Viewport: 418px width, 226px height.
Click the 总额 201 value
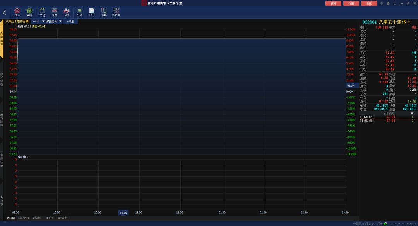(385, 94)
